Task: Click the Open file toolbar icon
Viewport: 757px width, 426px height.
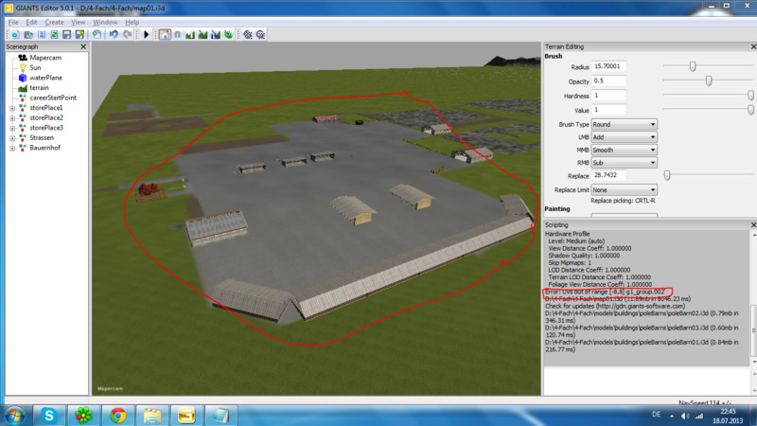Action: pyautogui.click(x=28, y=35)
